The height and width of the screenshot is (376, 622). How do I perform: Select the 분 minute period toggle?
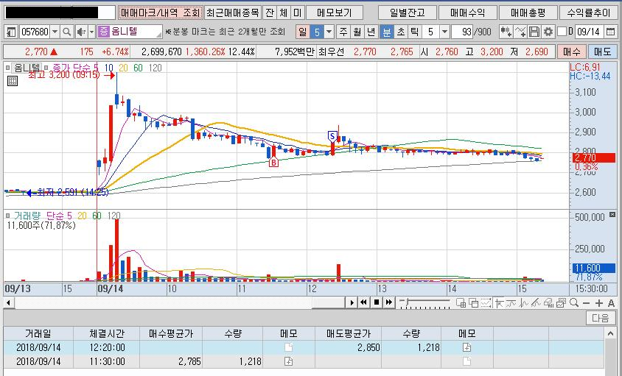point(386,32)
